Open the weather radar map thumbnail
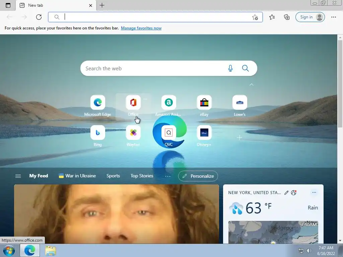Image resolution: width=343 pixels, height=257 pixels. tap(273, 232)
